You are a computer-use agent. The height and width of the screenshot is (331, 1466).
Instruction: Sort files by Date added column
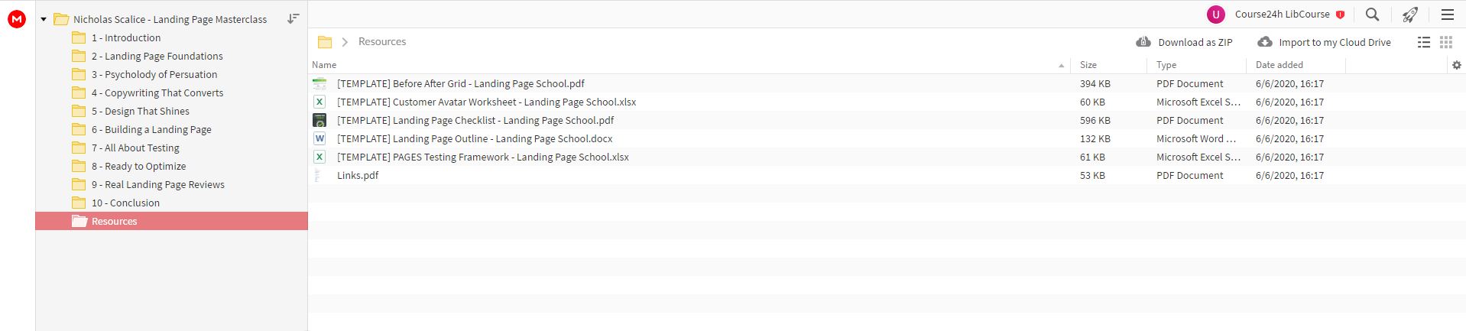[x=1280, y=65]
